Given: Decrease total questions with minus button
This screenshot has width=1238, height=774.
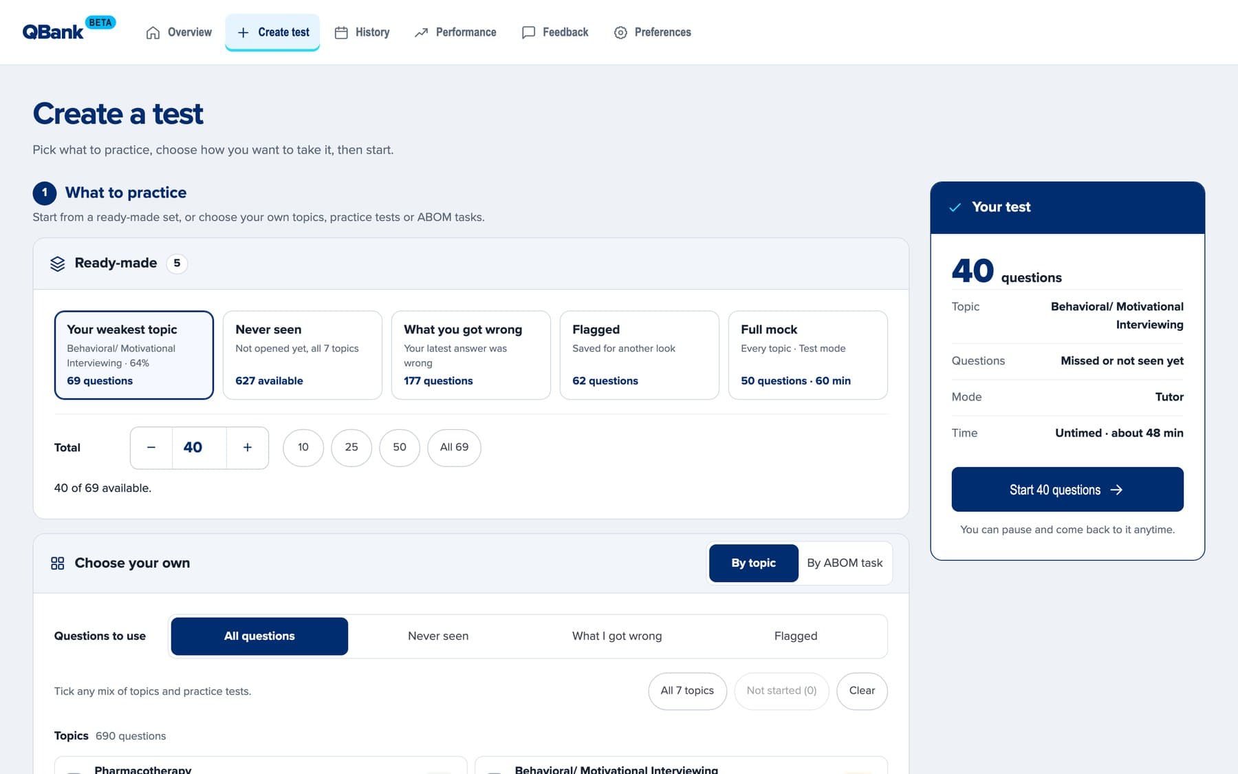Looking at the screenshot, I should 151,448.
